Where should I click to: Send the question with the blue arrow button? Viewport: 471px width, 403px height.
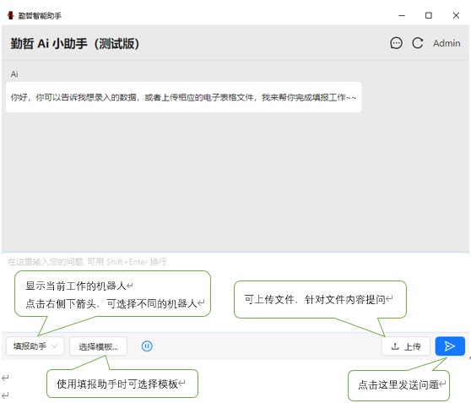(x=450, y=346)
